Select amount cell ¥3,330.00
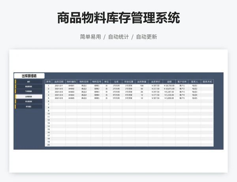 (x=169, y=95)
